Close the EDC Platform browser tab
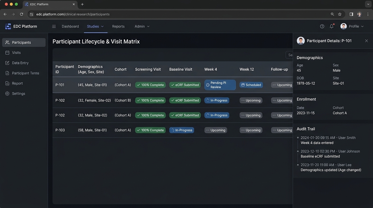373x208 pixels. click(74, 4)
